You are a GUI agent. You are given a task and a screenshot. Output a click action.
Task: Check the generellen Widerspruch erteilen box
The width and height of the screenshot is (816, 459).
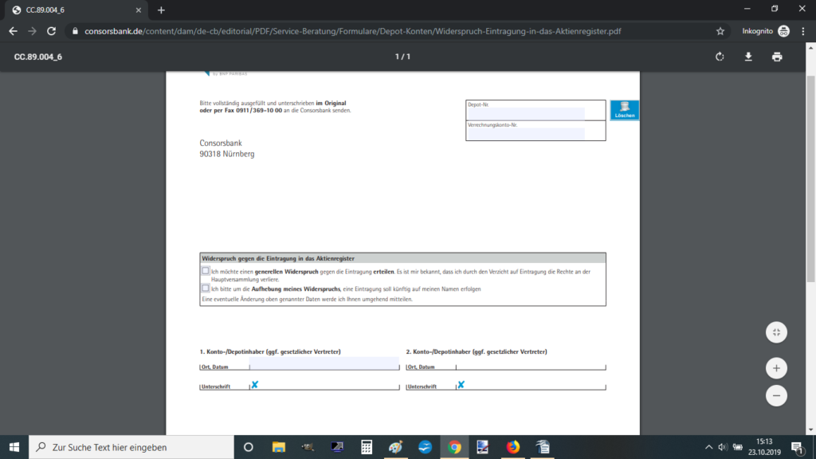tap(206, 271)
